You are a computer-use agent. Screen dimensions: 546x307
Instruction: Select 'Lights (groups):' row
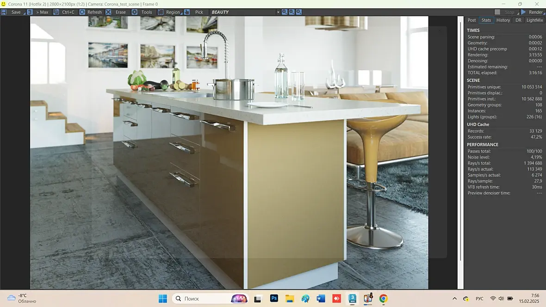click(x=504, y=117)
